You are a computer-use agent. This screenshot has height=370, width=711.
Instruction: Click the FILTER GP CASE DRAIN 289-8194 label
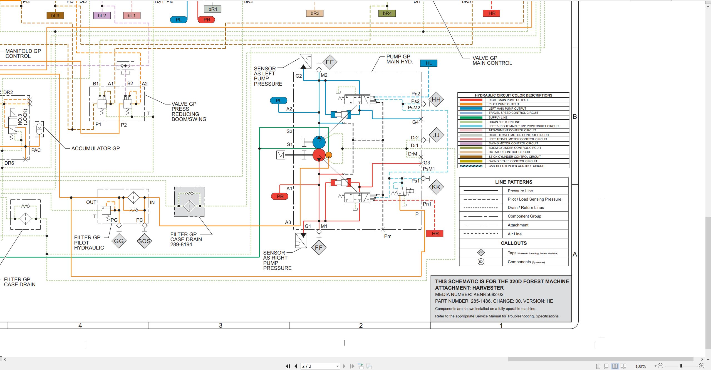tap(186, 240)
